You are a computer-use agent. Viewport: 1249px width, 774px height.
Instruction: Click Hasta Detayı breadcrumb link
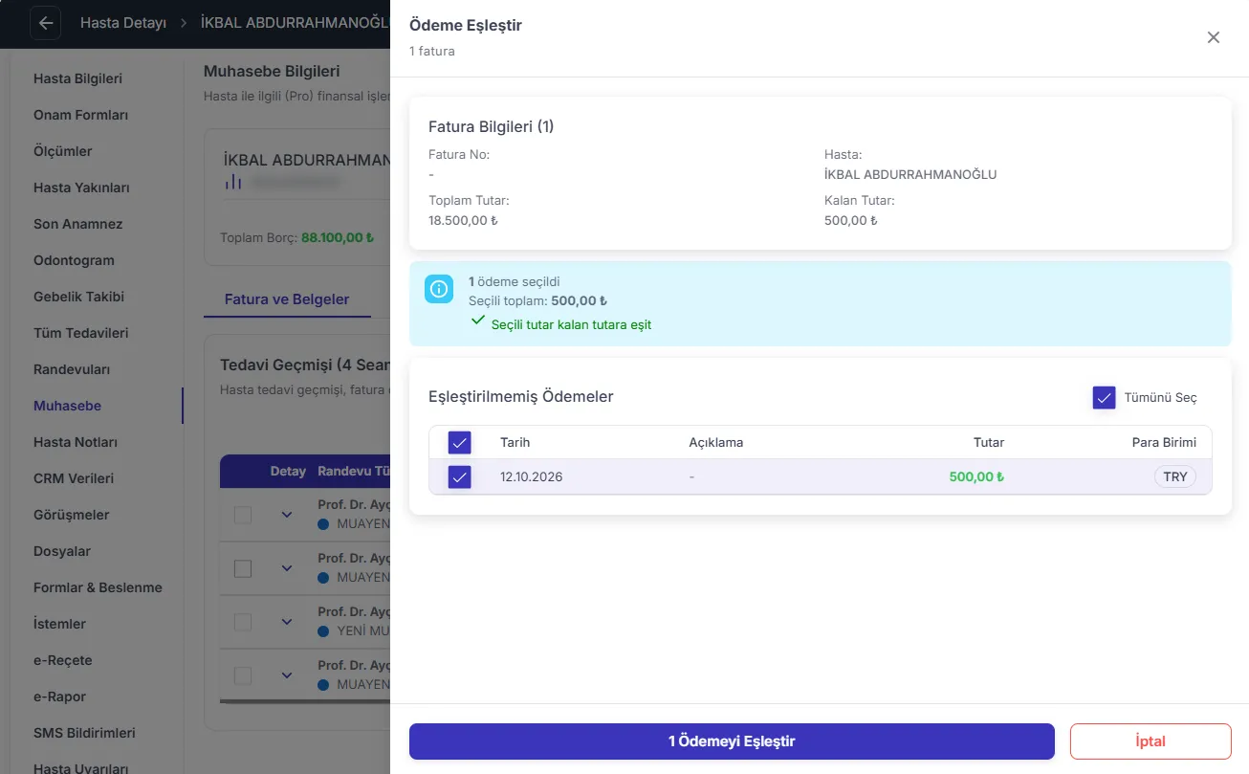[x=122, y=23]
